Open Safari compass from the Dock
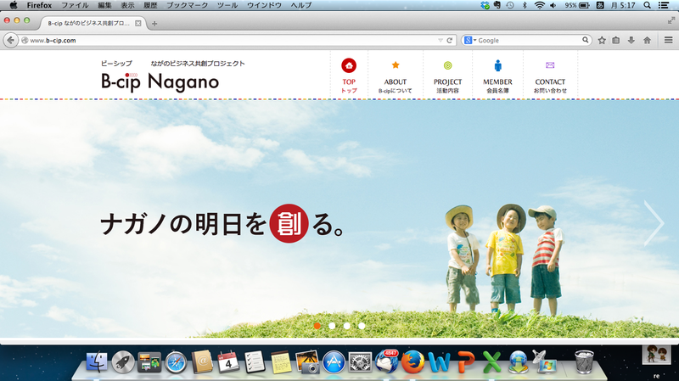 click(176, 362)
